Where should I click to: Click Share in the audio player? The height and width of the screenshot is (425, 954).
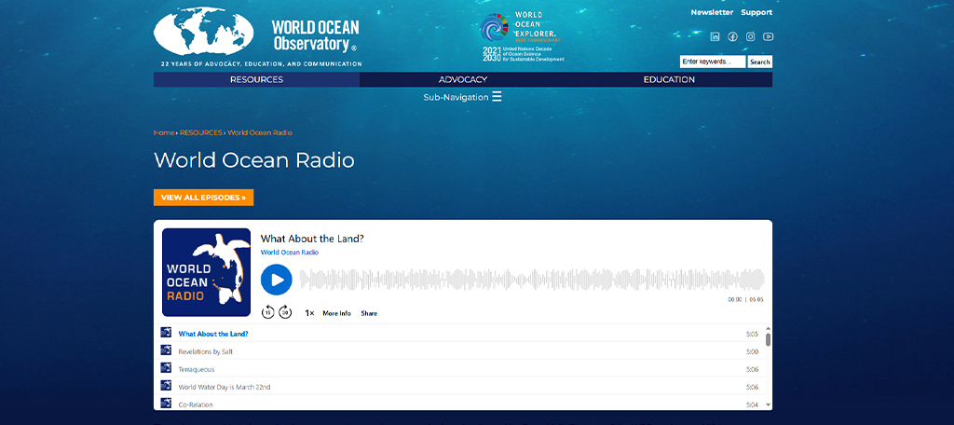click(x=369, y=313)
